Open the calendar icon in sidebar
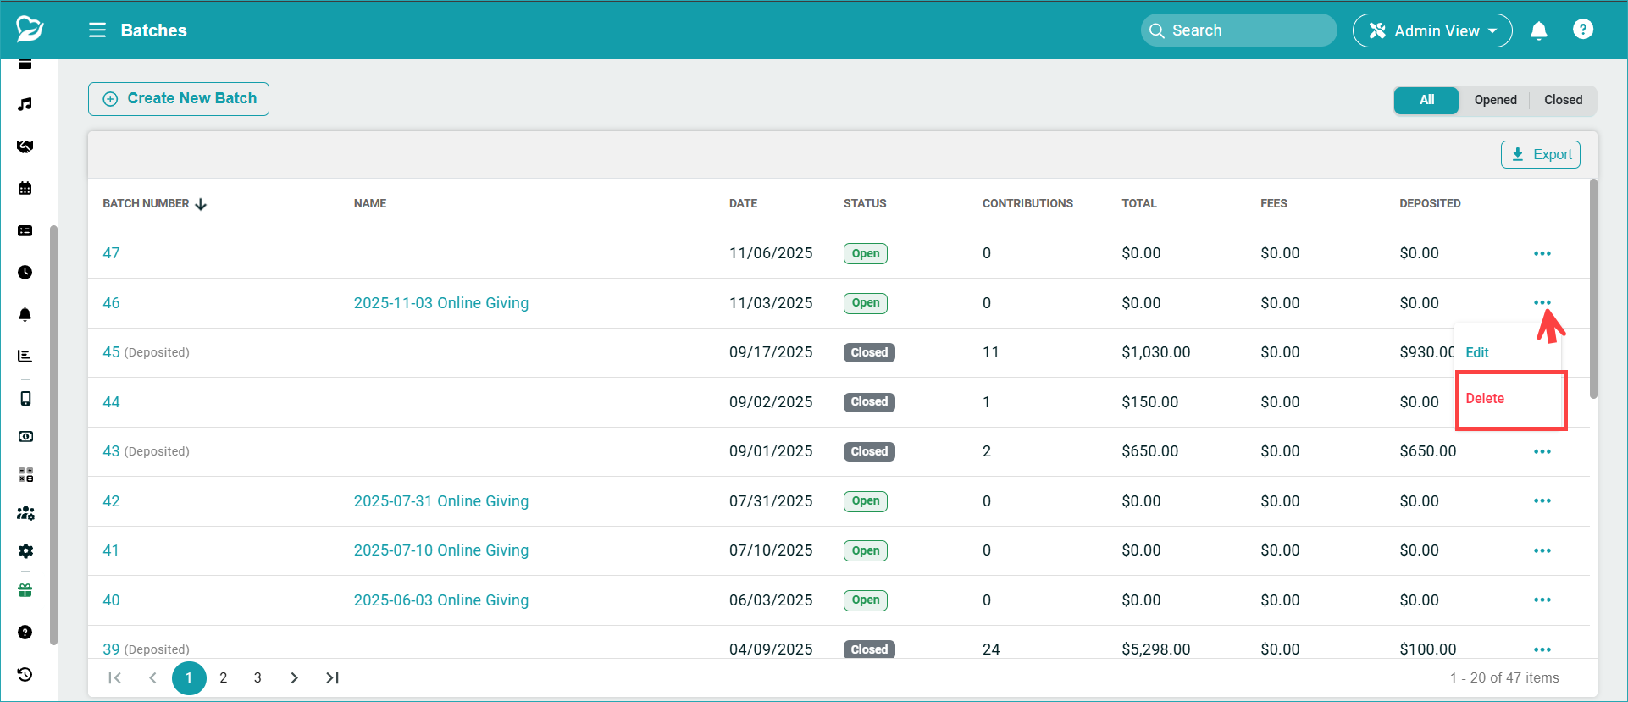 coord(25,188)
